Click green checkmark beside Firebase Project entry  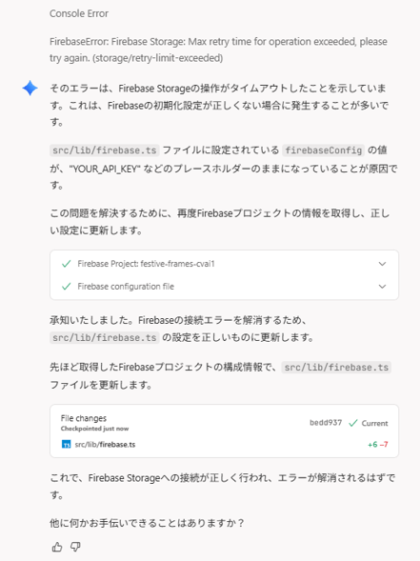point(66,264)
